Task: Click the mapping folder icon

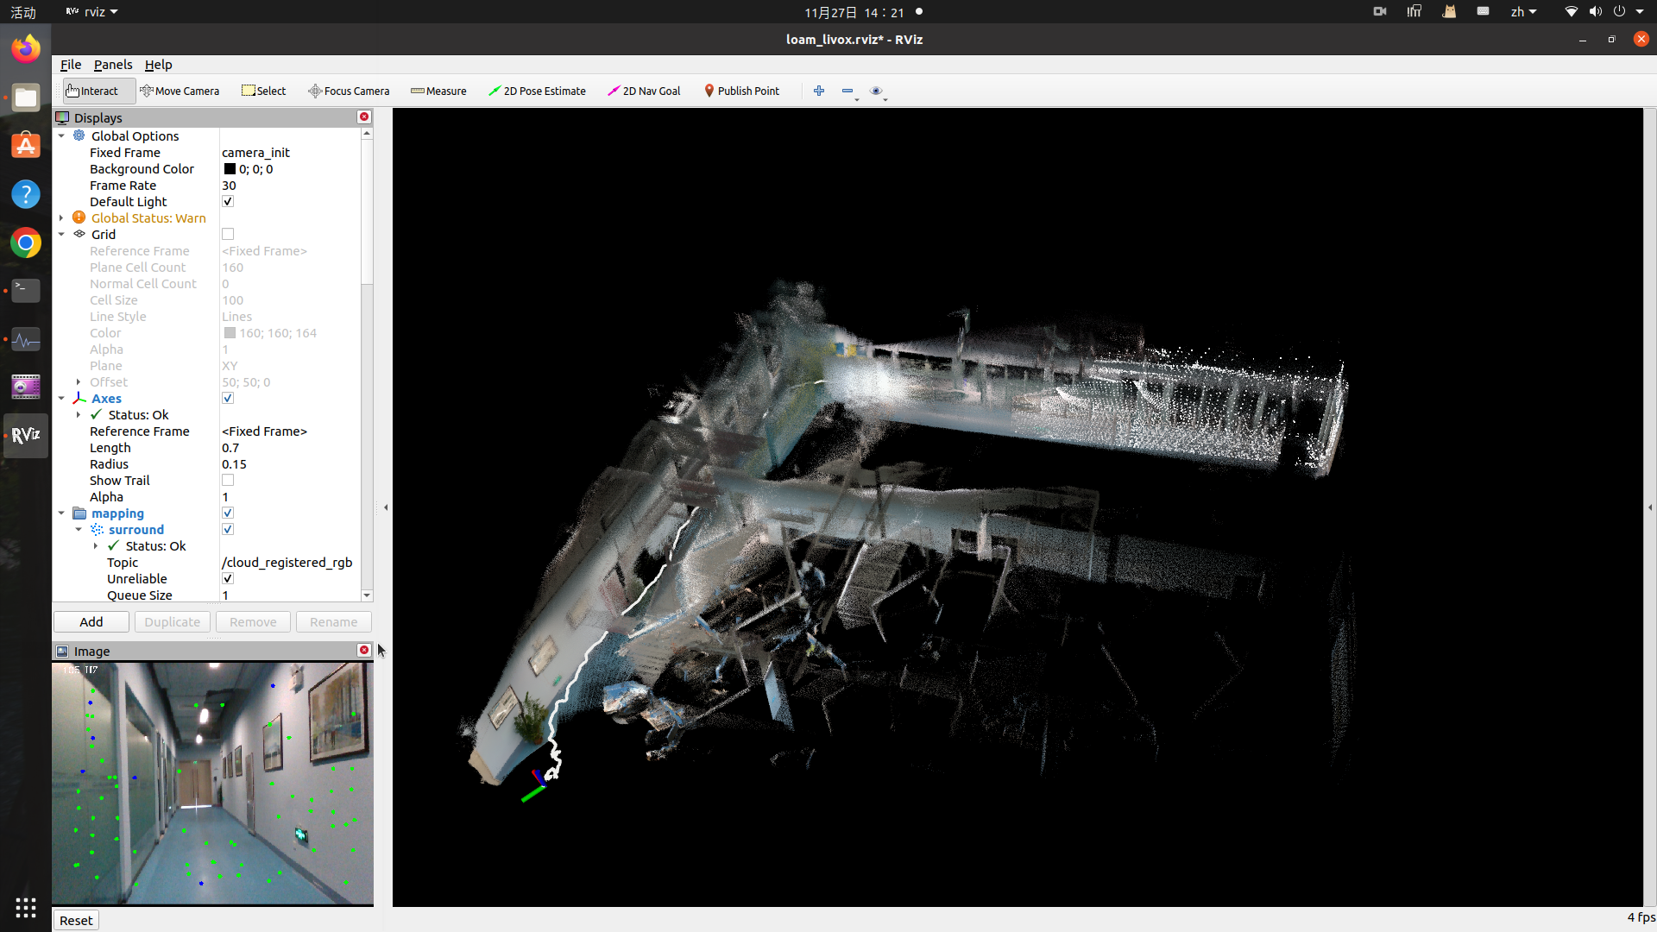Action: point(79,513)
